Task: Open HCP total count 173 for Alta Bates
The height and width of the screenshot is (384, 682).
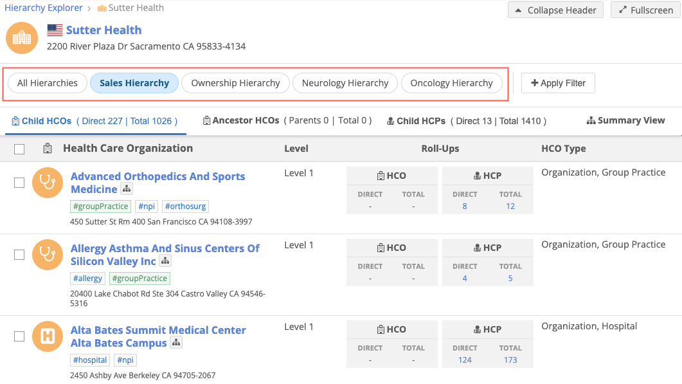Action: click(x=510, y=360)
